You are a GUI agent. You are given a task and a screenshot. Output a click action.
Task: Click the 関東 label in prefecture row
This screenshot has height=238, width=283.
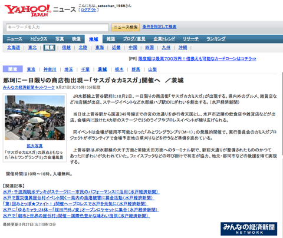click(x=13, y=70)
